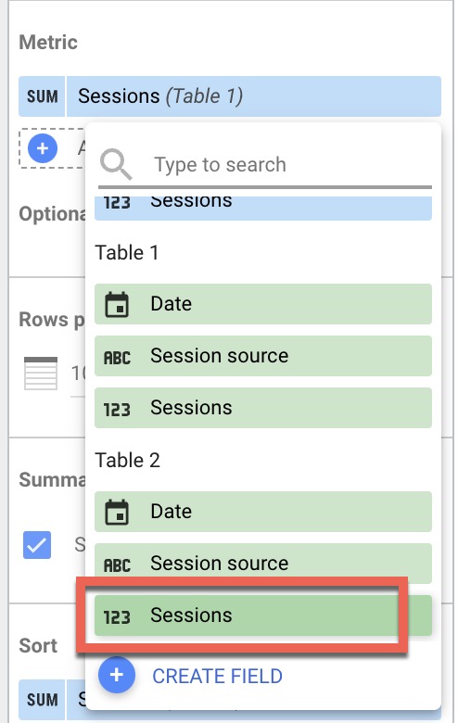Click the calendar icon of Table 1 Date
Viewport: 458px width, 723px height.
[x=117, y=304]
